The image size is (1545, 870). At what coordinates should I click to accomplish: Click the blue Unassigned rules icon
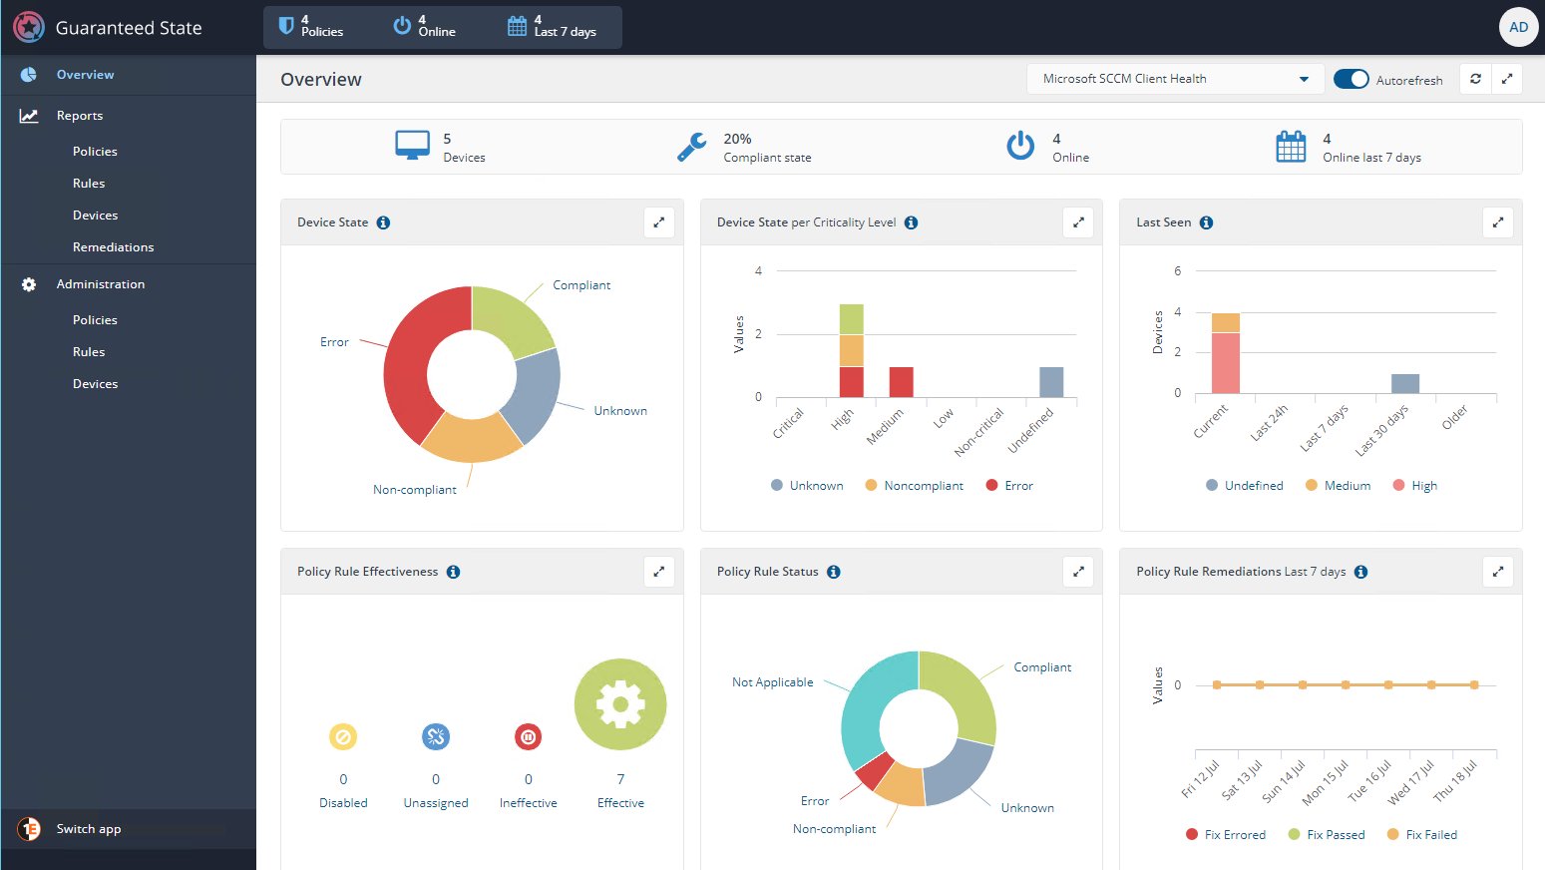click(x=436, y=737)
